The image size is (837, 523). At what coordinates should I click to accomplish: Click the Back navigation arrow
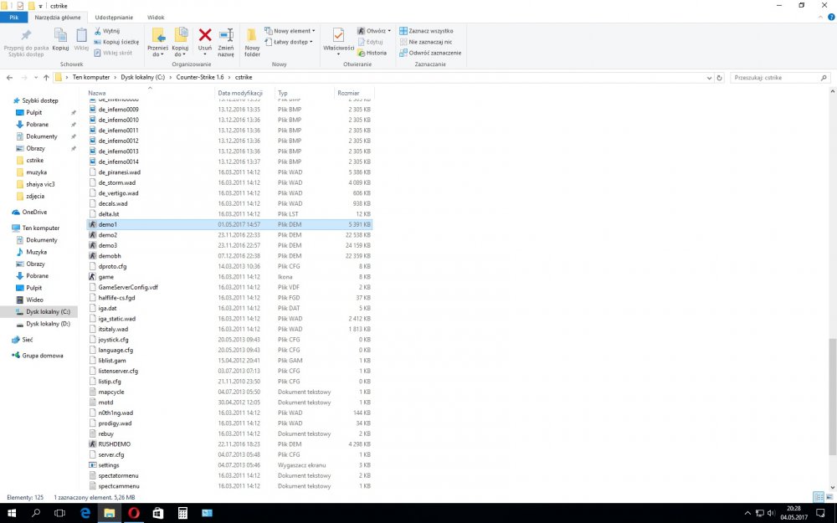(9, 78)
